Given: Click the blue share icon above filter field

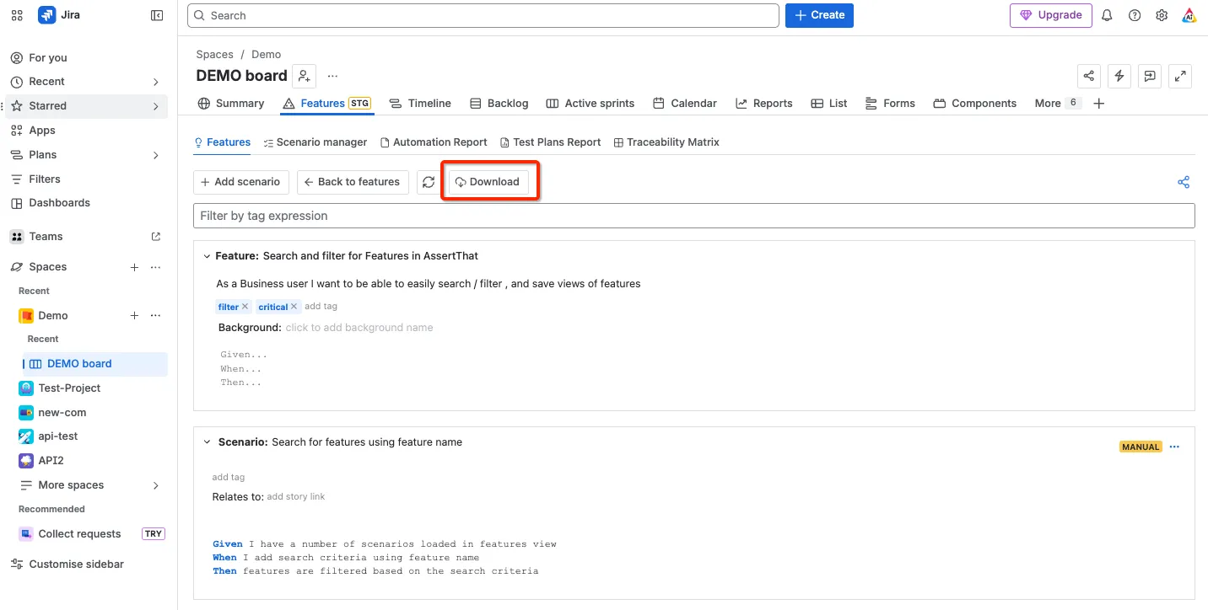Looking at the screenshot, I should [1184, 182].
